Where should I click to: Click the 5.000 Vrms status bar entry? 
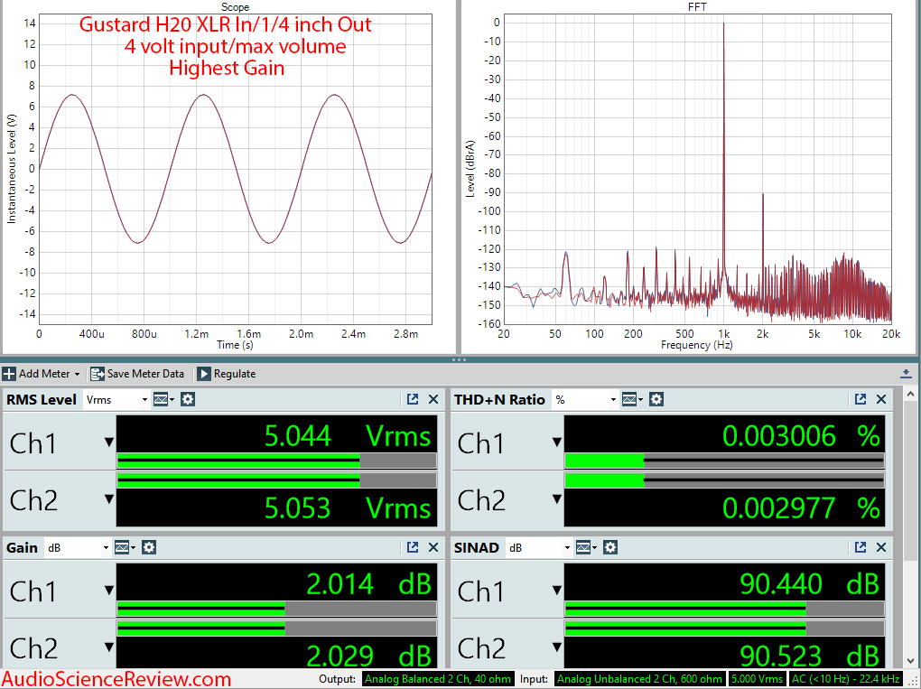758,679
